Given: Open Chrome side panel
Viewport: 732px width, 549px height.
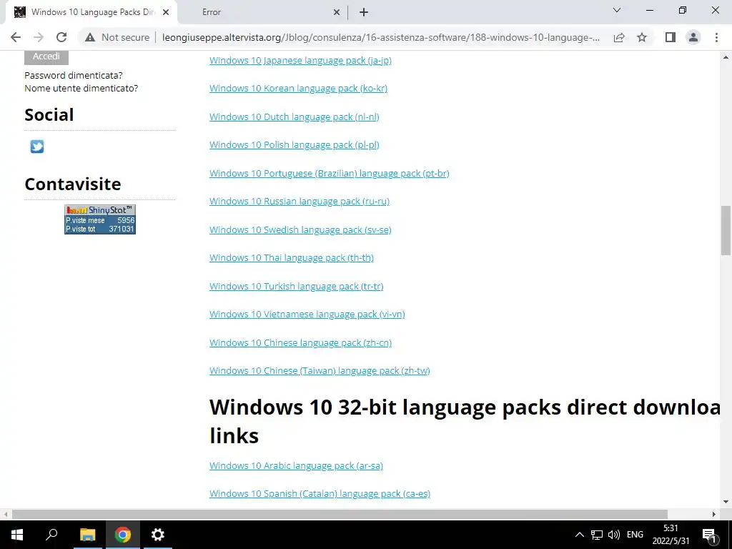Looking at the screenshot, I should pos(671,37).
